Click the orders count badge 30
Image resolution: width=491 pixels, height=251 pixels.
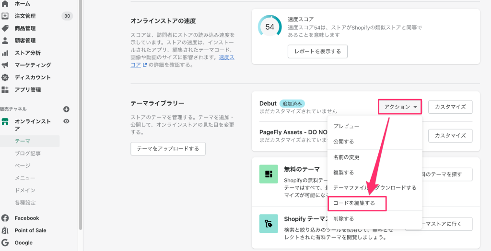[x=67, y=16]
